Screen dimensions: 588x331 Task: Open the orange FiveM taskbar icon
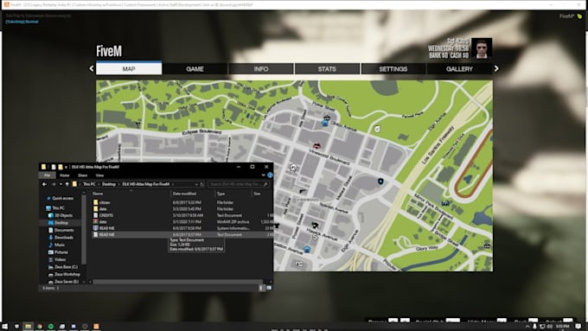coord(96,327)
